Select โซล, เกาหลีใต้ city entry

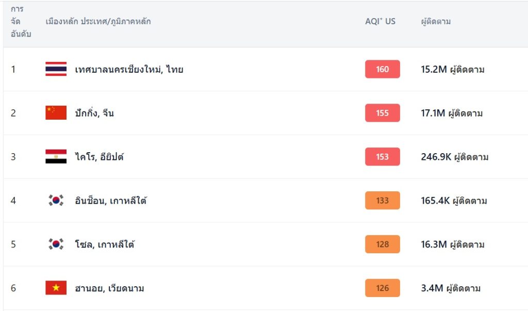pos(105,244)
